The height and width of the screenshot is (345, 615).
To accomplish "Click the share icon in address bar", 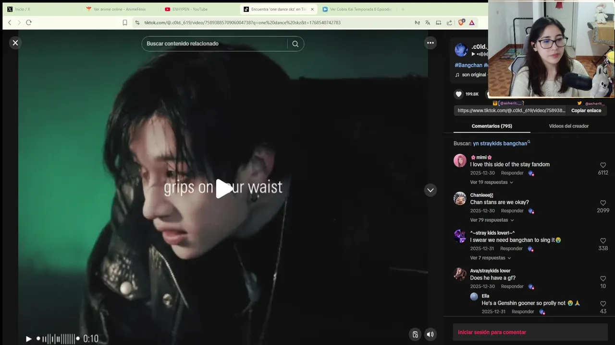I will 449,23.
